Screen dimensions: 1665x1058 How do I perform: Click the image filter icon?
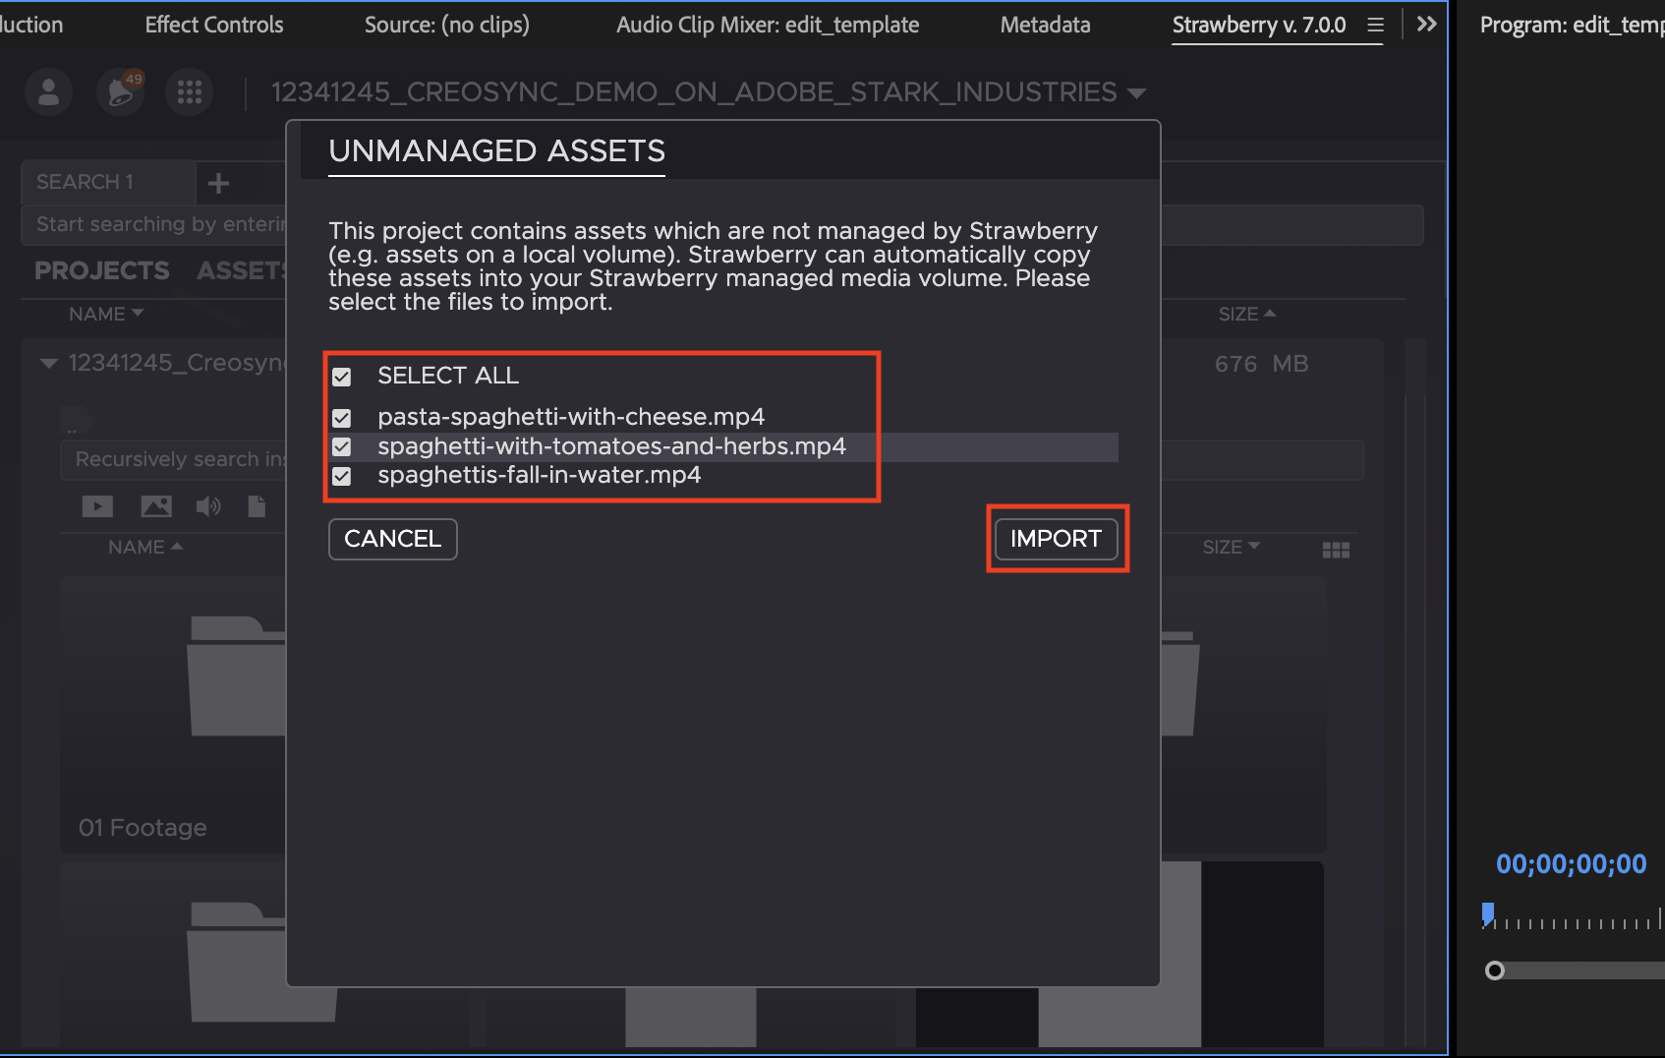point(156,506)
